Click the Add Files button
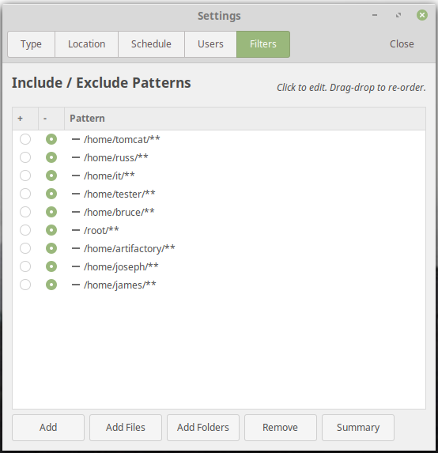This screenshot has height=453, width=438. (x=126, y=428)
